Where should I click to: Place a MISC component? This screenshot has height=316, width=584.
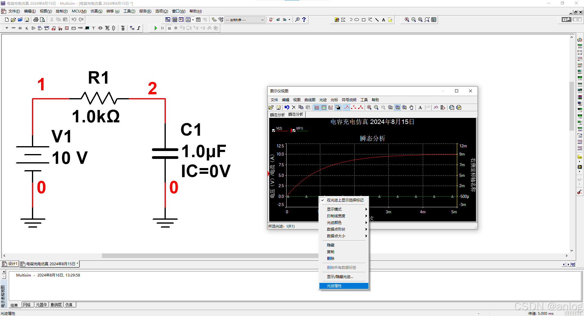coord(80,28)
